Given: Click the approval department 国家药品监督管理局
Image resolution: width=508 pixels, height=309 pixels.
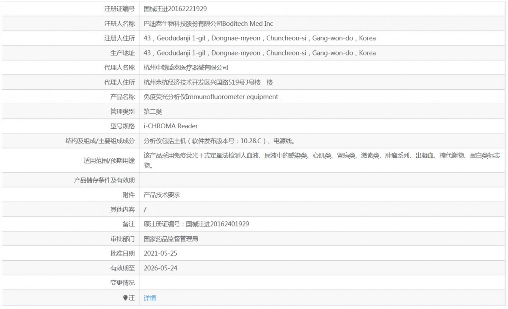Looking at the screenshot, I should (x=171, y=239).
